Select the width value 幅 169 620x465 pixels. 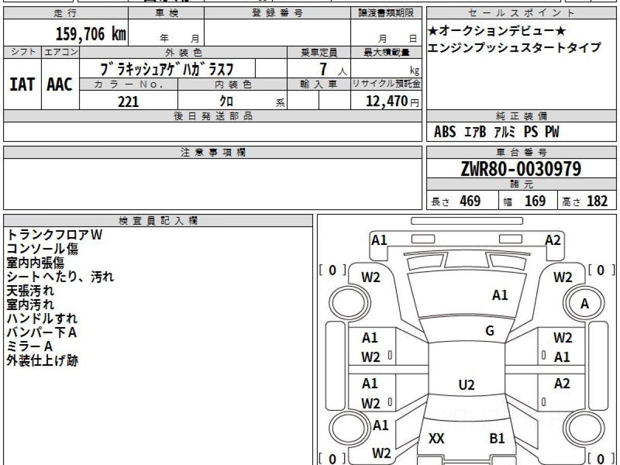[x=525, y=201]
